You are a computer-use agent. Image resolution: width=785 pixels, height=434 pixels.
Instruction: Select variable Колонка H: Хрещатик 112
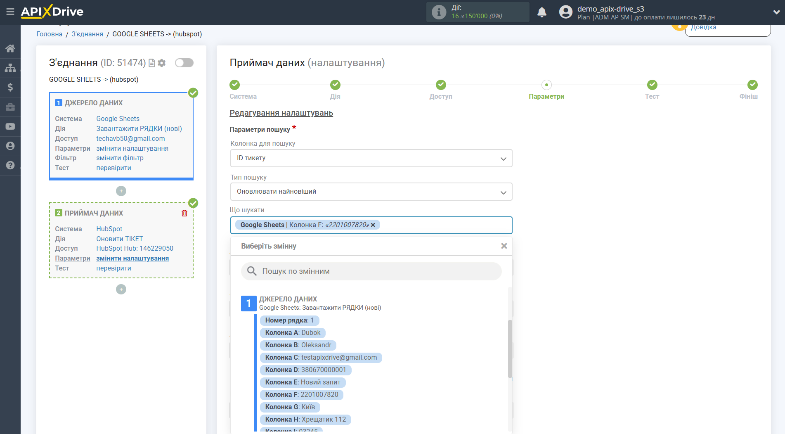[305, 419]
